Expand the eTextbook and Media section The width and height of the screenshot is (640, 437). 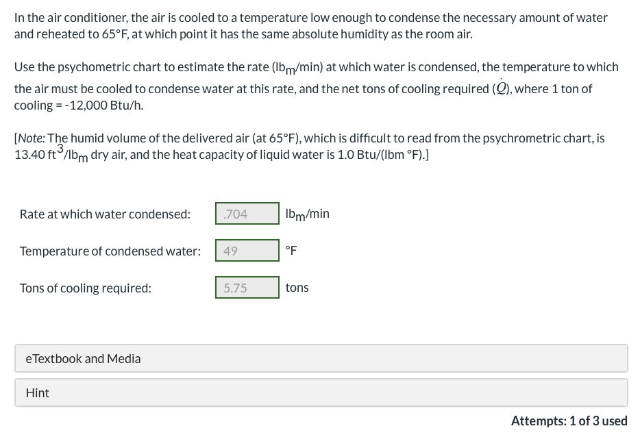(x=321, y=358)
